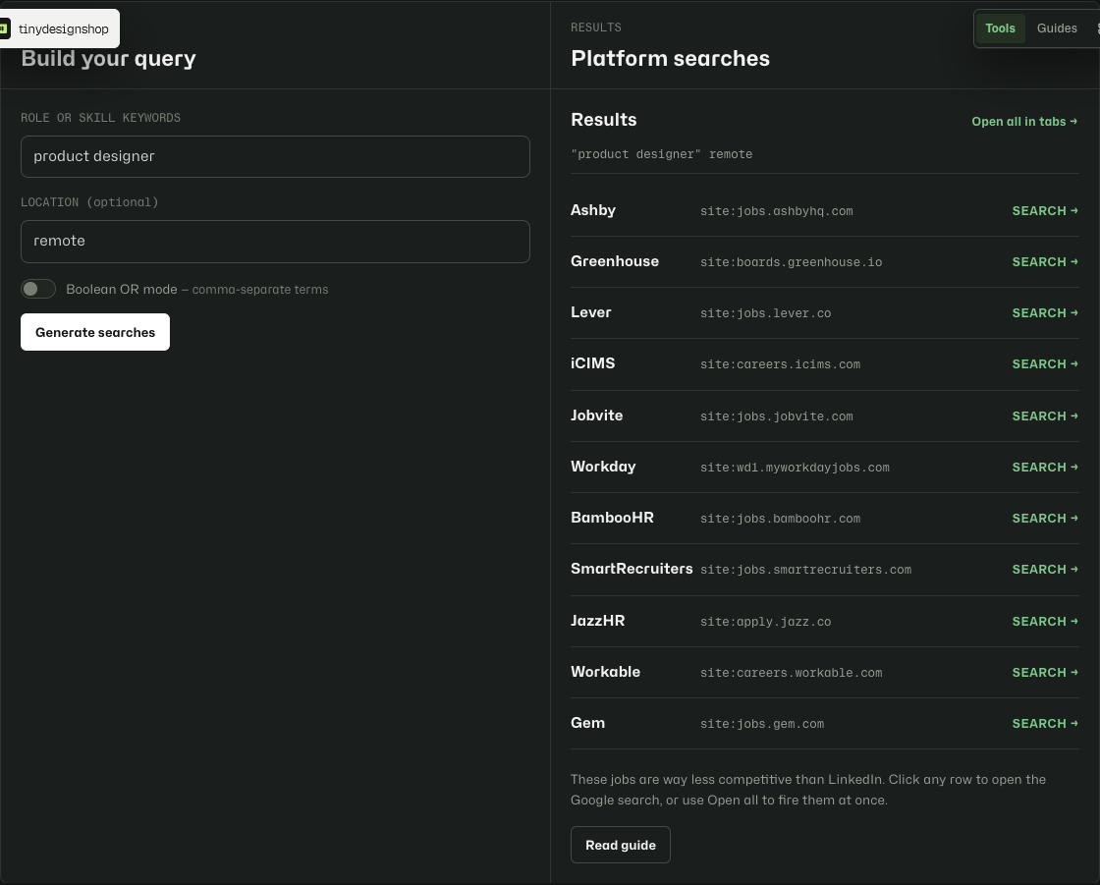
Task: Click SEARCH for the Workday row
Action: point(1045,468)
